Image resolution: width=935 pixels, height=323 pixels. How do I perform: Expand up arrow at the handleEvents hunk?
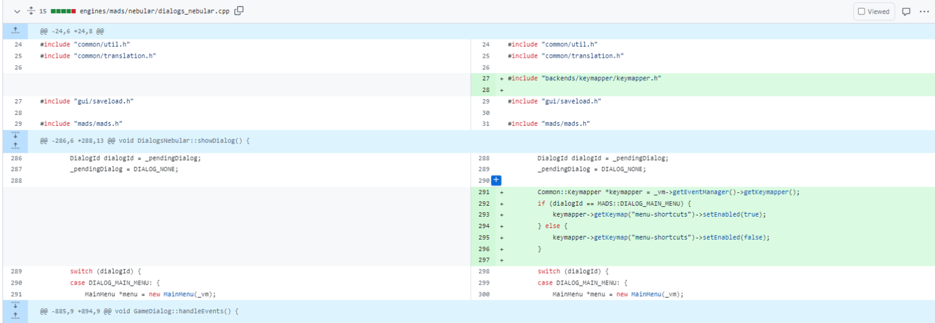coord(15,316)
